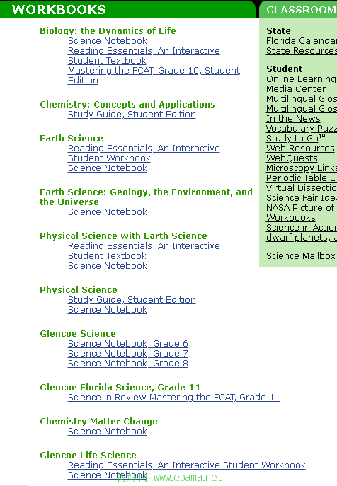Open Science Notebook under Chemistry Matter Change

click(108, 432)
